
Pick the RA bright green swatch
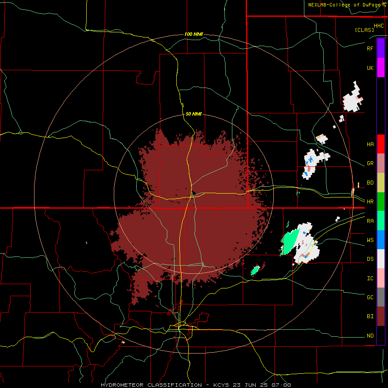tap(381, 221)
